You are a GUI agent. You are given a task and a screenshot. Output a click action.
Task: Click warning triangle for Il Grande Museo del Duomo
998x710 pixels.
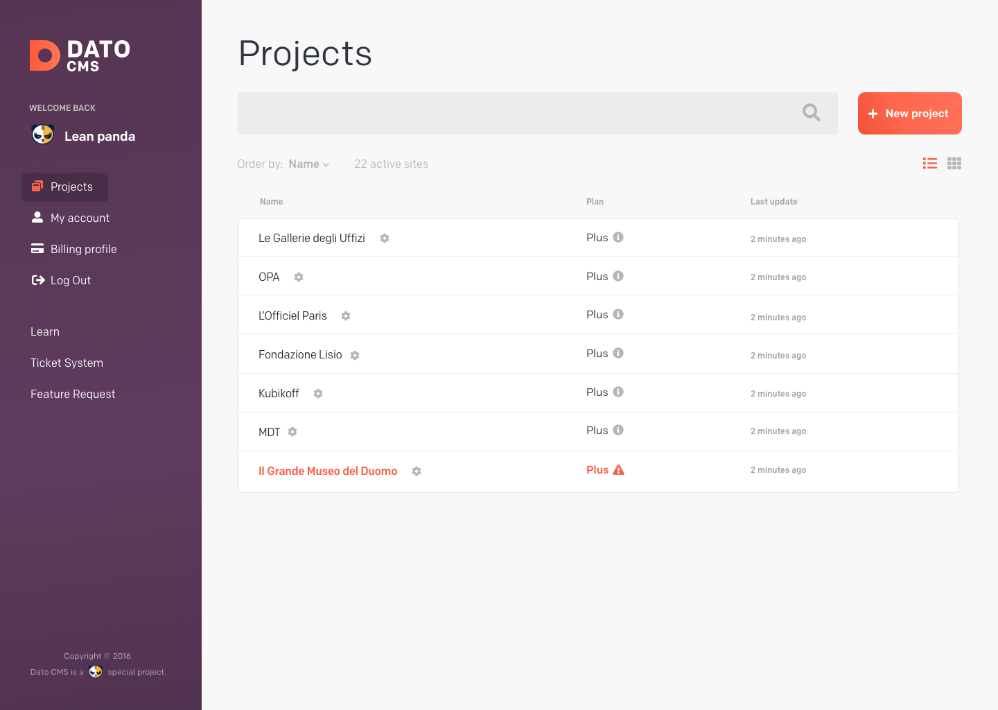[x=619, y=469]
